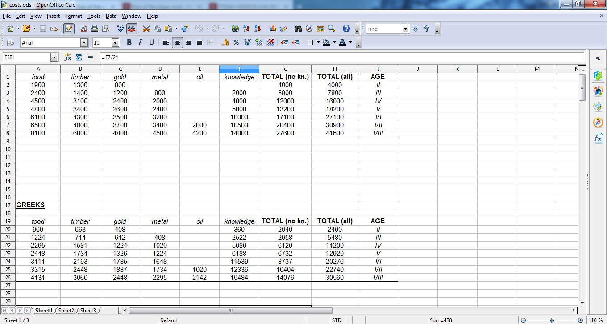Open Page Preview icon

[106, 29]
